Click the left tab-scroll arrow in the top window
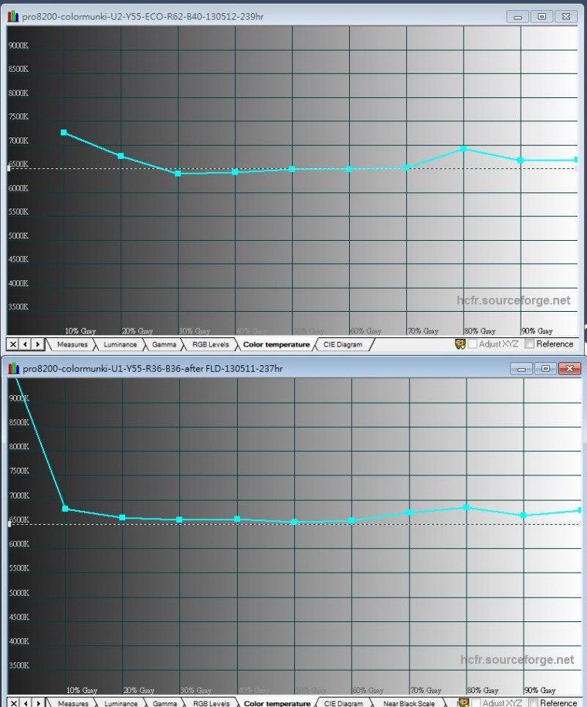The width and height of the screenshot is (587, 707). [25, 344]
